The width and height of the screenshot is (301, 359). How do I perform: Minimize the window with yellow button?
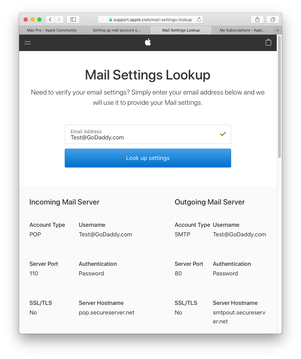33,20
